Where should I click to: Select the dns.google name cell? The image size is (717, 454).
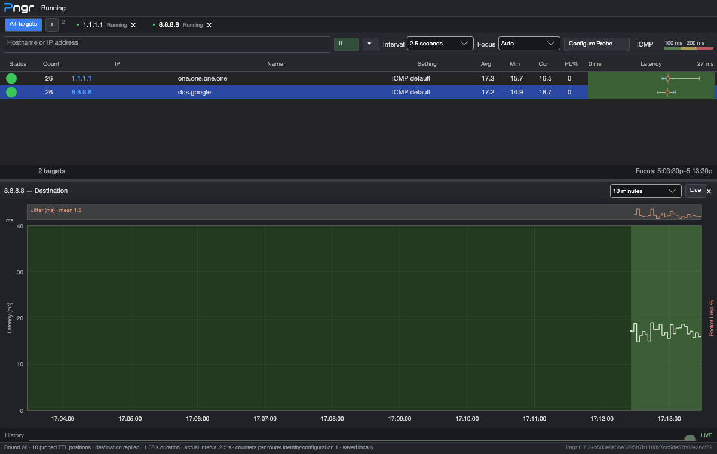[x=194, y=92]
